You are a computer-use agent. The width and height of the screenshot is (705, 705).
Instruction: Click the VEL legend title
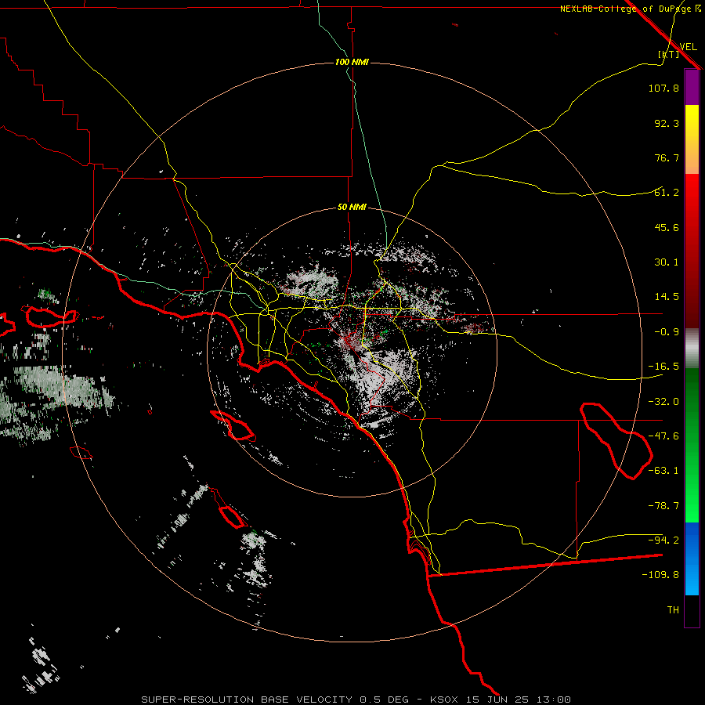pos(689,47)
